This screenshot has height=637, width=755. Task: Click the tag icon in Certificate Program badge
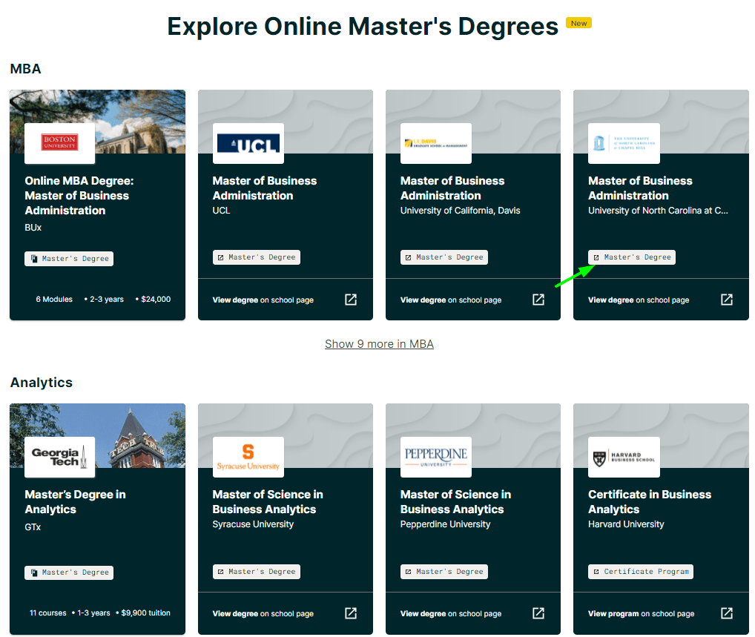coord(596,572)
